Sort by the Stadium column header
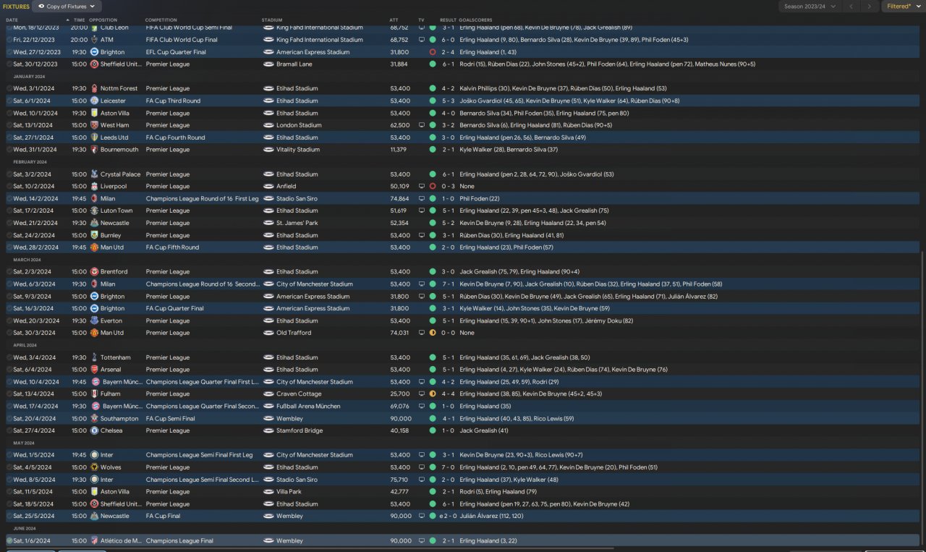Screen dimensions: 926x552 (x=272, y=20)
